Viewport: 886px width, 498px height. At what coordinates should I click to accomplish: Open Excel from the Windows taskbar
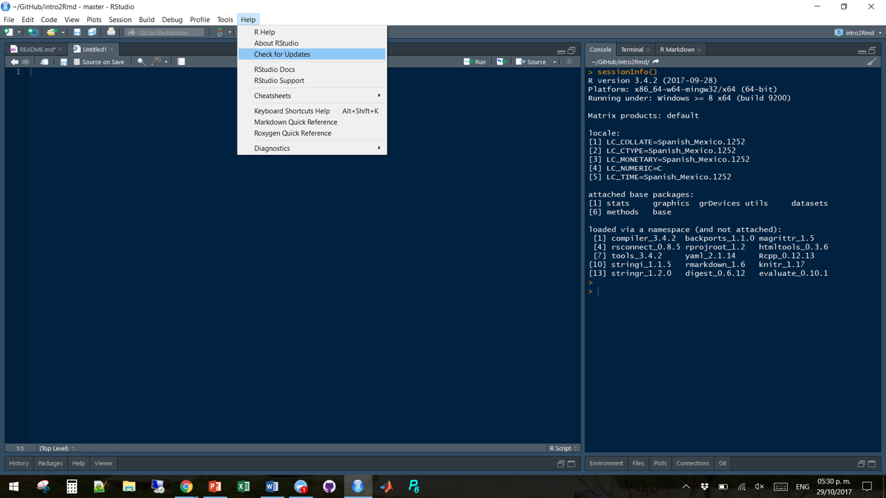coord(244,486)
